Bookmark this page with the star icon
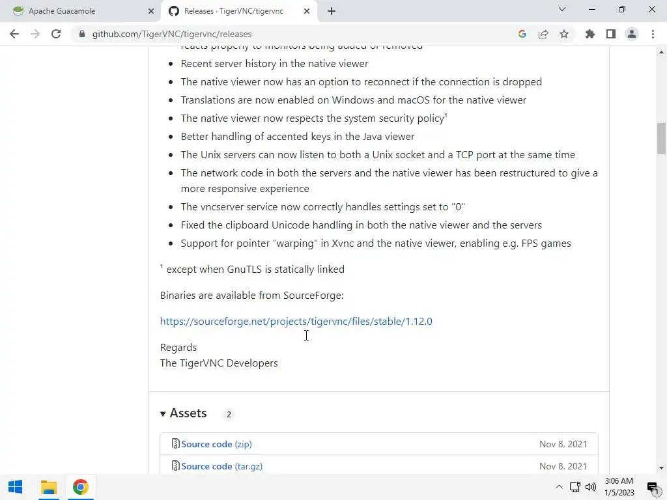This screenshot has height=500, width=667. tap(564, 34)
